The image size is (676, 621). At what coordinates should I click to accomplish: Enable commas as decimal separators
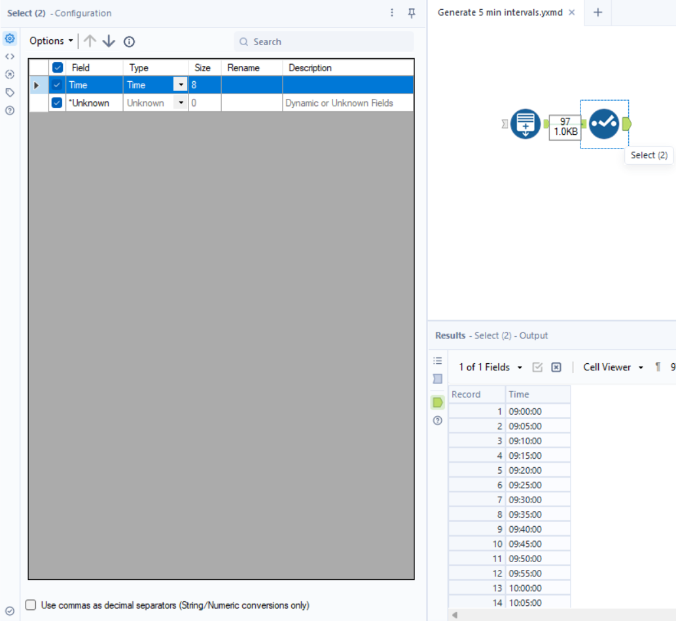tap(30, 605)
